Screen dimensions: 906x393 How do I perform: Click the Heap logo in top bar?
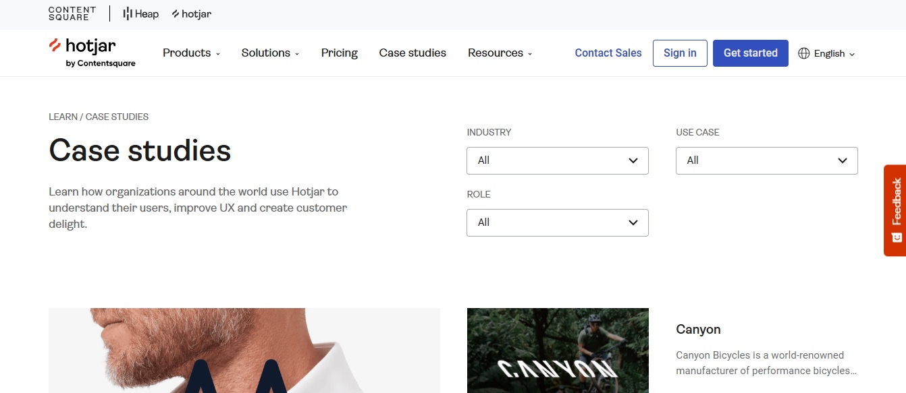[141, 13]
